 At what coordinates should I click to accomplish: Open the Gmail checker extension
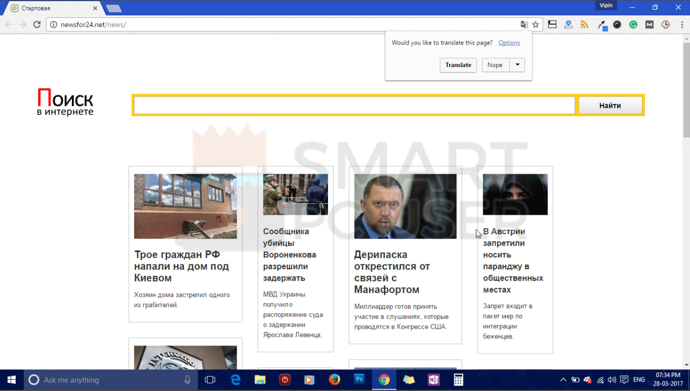[649, 24]
